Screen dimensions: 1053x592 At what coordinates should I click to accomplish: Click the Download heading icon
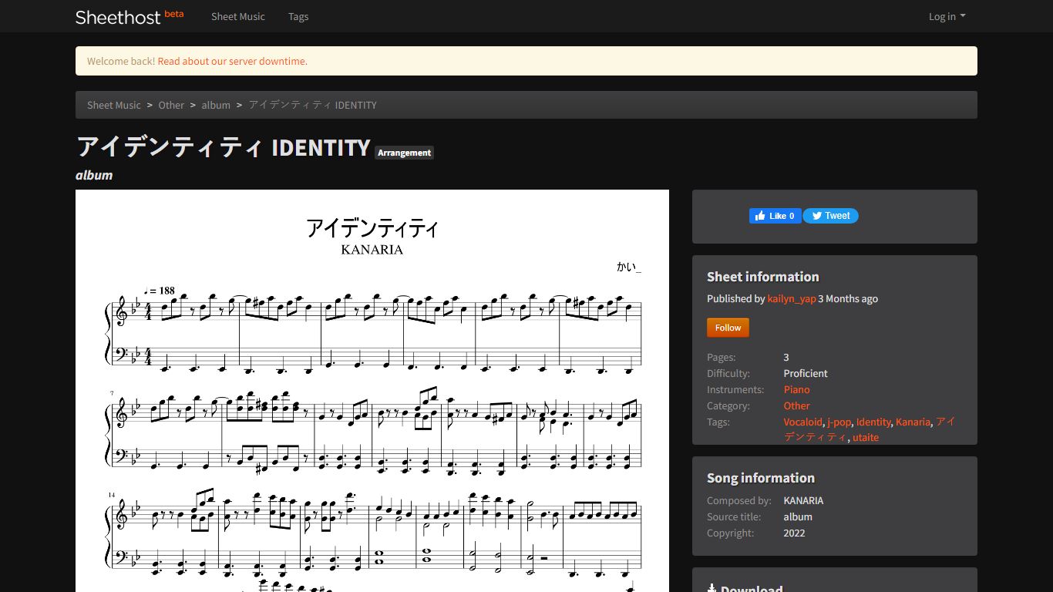(x=712, y=589)
